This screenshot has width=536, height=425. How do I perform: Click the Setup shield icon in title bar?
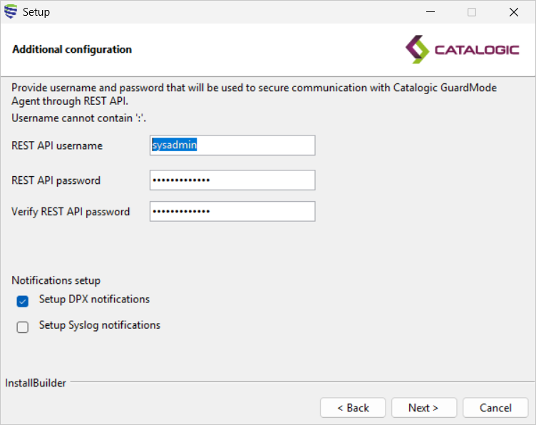[x=11, y=11]
